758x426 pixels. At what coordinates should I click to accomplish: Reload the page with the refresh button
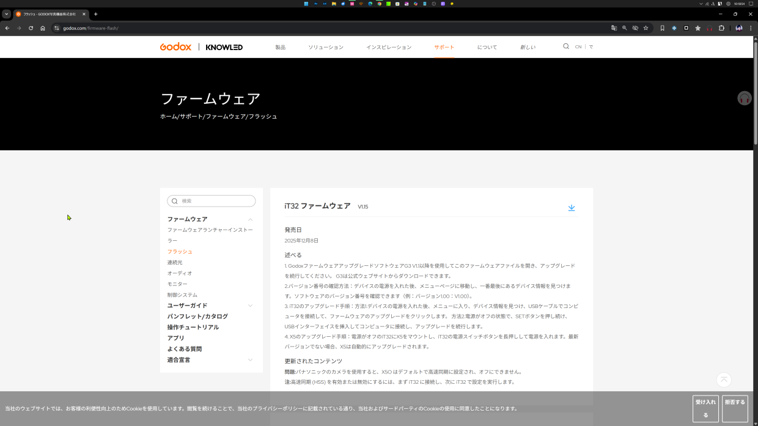pyautogui.click(x=31, y=28)
